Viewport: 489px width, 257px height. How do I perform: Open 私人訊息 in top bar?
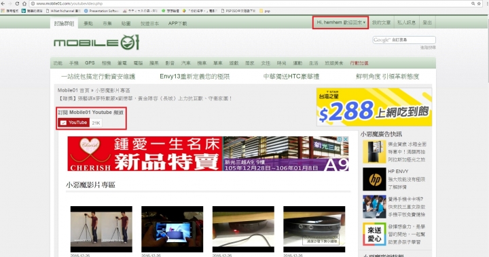tap(406, 22)
